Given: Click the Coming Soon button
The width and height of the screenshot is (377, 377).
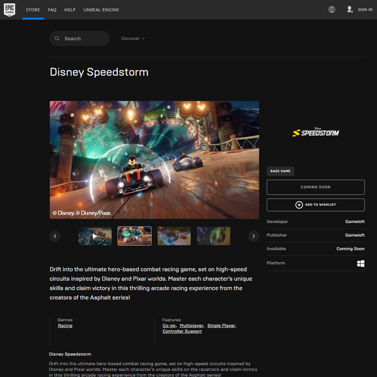Looking at the screenshot, I should click(316, 187).
